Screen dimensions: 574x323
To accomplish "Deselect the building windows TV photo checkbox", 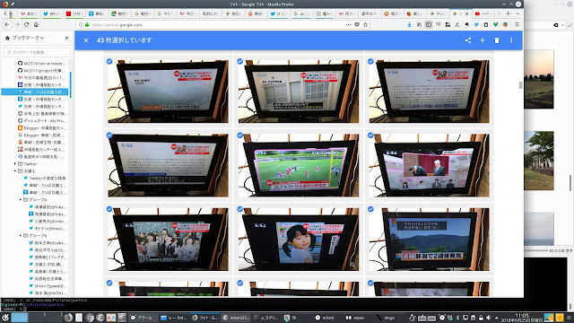I will coord(240,61).
